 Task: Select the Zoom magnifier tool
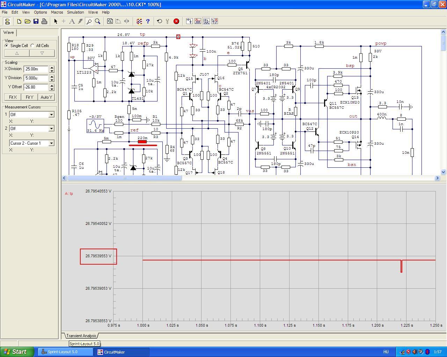pos(98,21)
